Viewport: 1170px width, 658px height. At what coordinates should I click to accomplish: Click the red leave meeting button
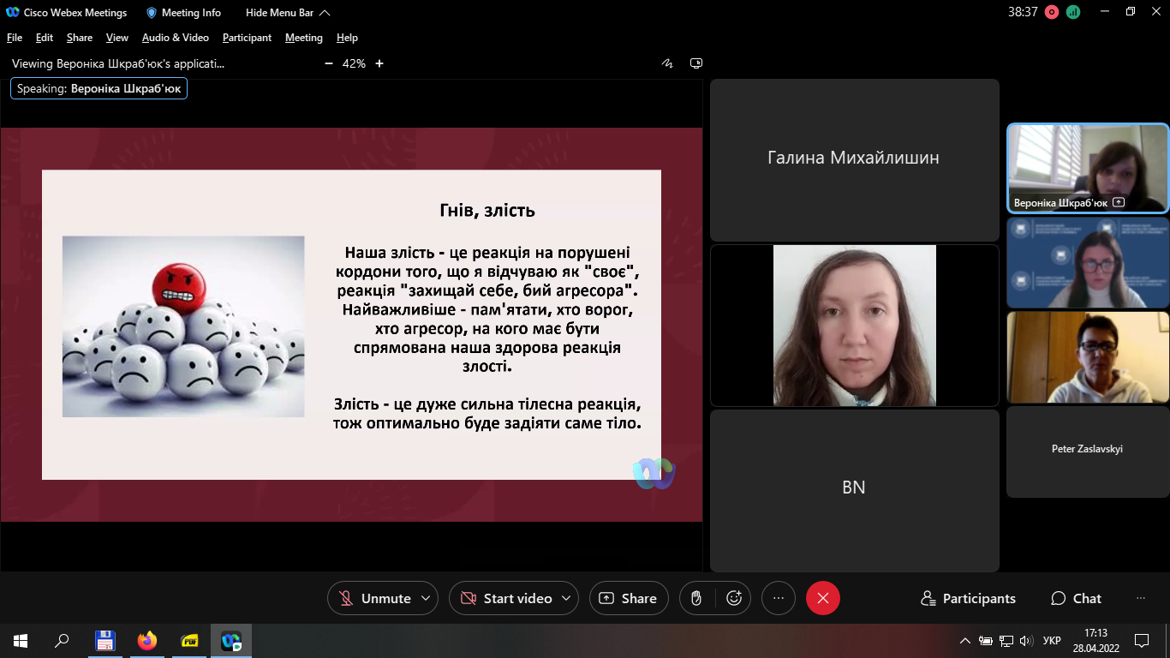coord(822,598)
